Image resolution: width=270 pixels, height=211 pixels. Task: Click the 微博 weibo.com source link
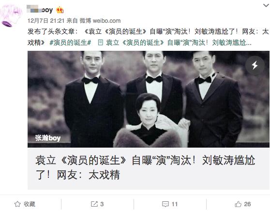pyautogui.click(x=100, y=21)
